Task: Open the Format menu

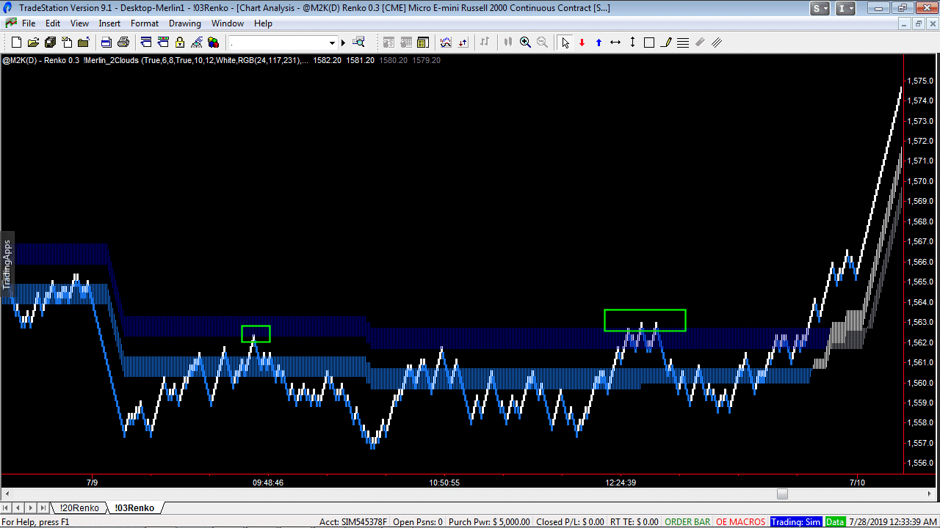Action: 145,23
